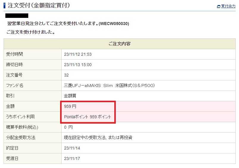Click order number 32
The image size is (239, 168).
point(66,75)
